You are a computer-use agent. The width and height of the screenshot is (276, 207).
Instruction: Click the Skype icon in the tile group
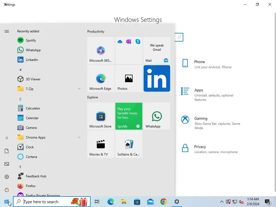tap(138, 41)
